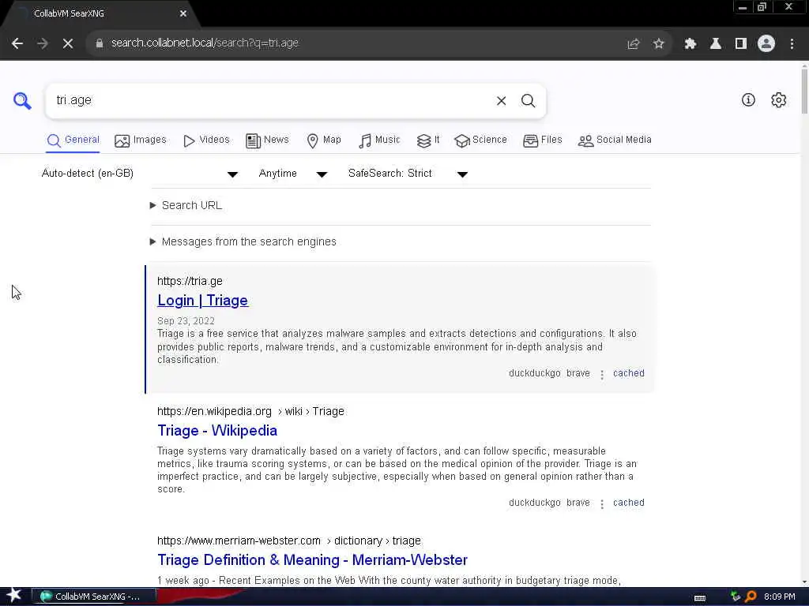Open cached version of Login | Triage result
Viewport: 809px width, 606px height.
pos(628,373)
